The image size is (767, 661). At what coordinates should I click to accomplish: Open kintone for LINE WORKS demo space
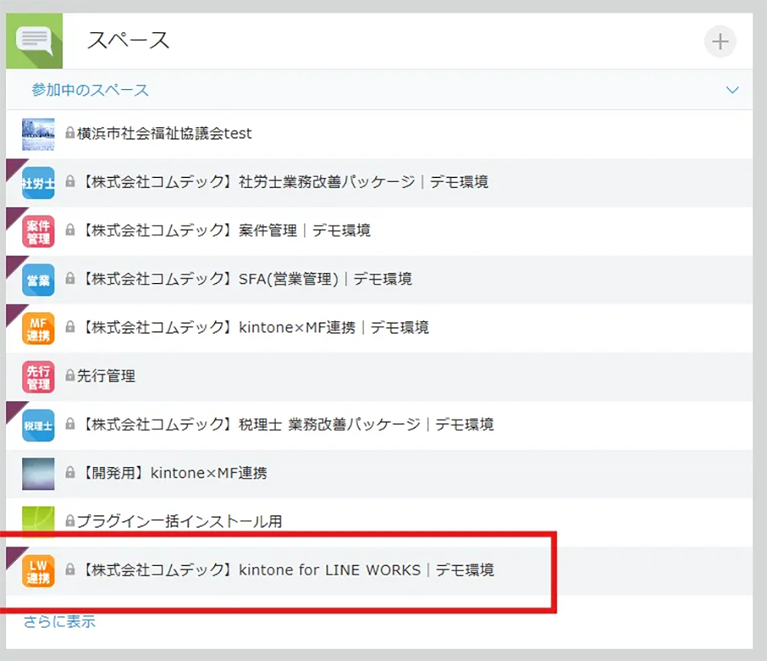coord(287,570)
